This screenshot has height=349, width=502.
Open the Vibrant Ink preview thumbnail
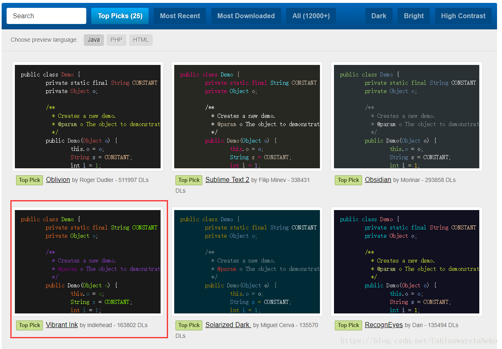point(88,261)
